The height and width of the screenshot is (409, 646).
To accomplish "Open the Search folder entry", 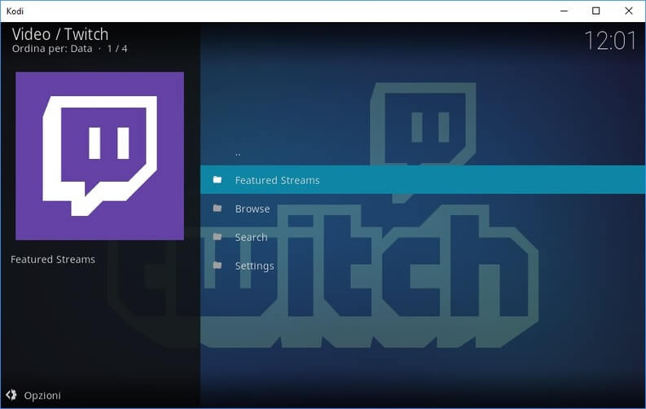I will [423, 237].
